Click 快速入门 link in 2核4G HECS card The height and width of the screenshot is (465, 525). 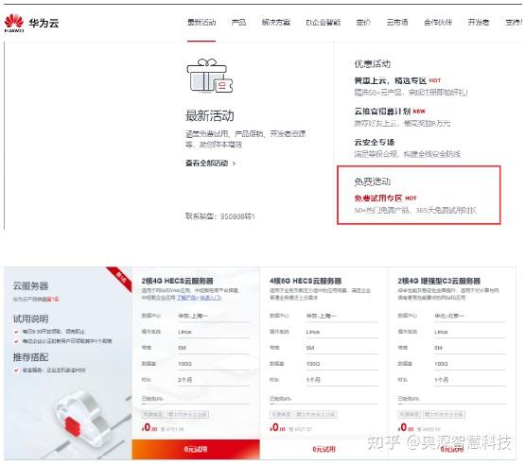click(211, 298)
